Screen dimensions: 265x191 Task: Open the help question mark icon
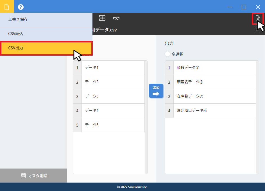point(21,7)
